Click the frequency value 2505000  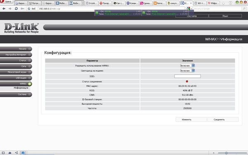(x=187, y=108)
